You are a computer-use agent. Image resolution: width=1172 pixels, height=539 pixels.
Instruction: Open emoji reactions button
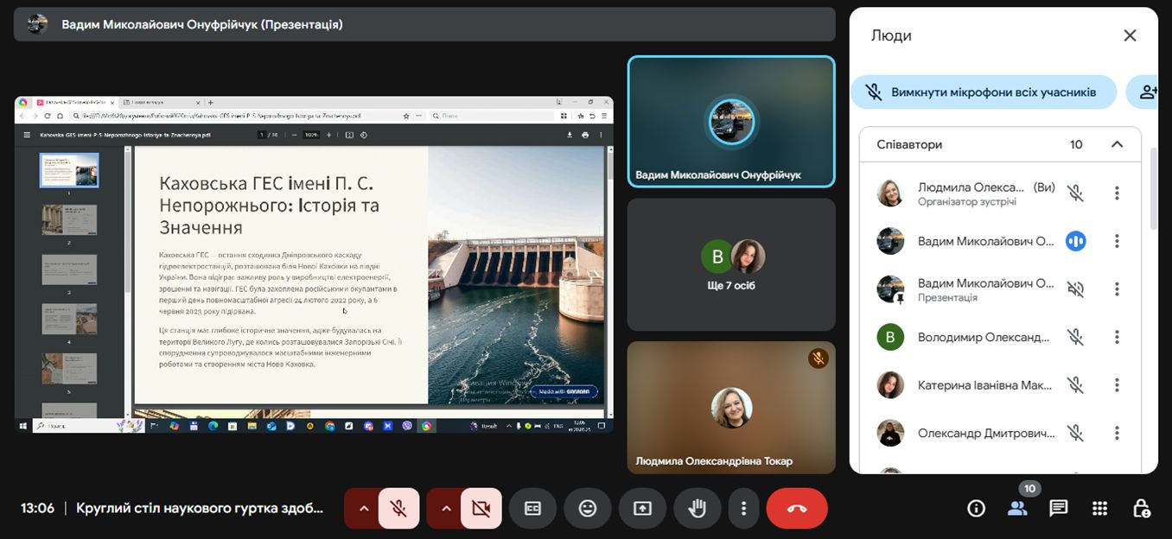coord(588,509)
